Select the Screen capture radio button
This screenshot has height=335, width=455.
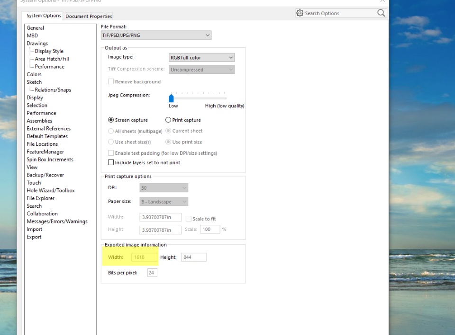111,120
